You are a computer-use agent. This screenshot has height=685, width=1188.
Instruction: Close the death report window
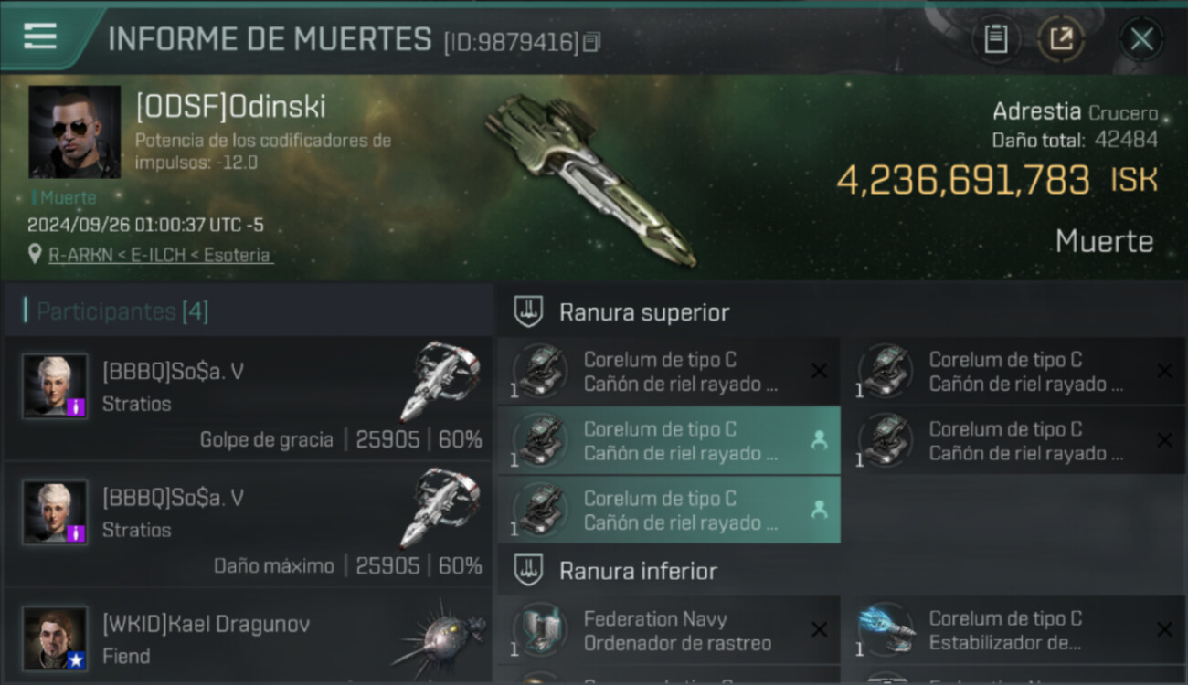(x=1141, y=39)
